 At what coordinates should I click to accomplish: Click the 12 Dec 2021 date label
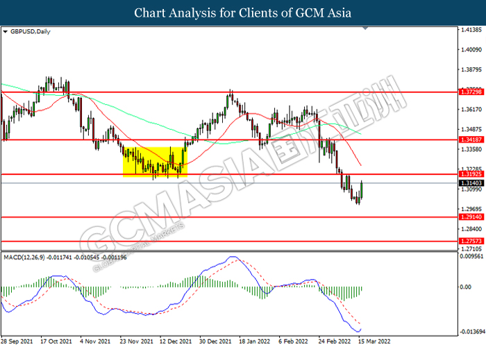click(x=176, y=341)
